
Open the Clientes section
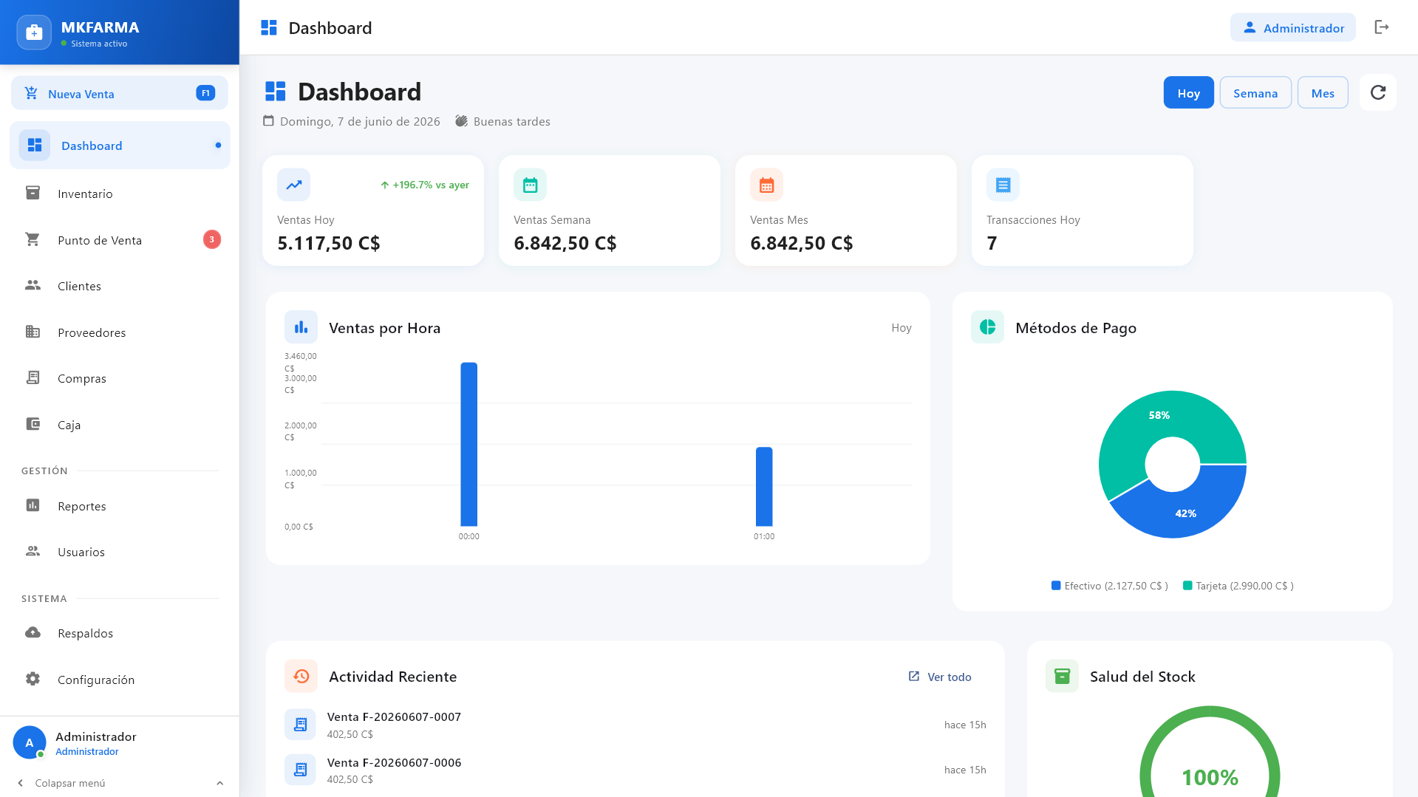(x=120, y=286)
